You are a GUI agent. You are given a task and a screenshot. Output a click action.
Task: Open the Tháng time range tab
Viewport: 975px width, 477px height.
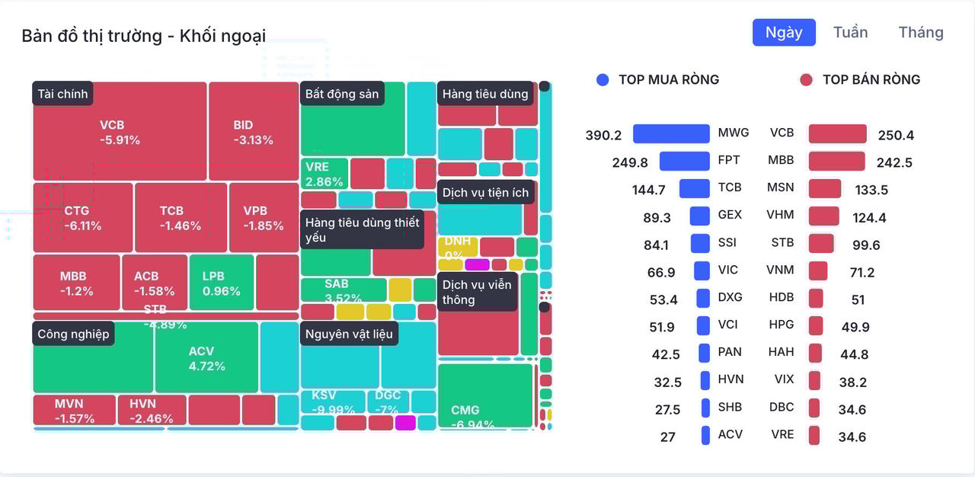pyautogui.click(x=920, y=33)
